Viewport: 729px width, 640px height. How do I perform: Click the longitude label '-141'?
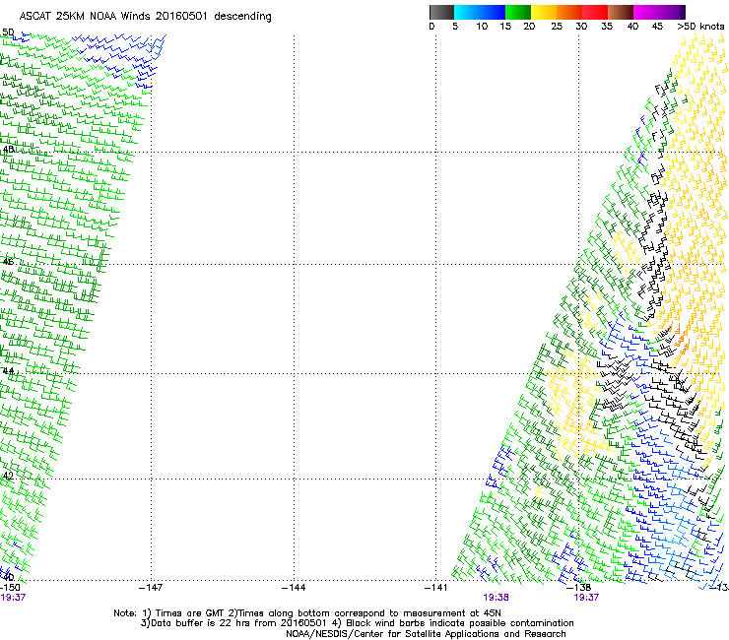(436, 588)
